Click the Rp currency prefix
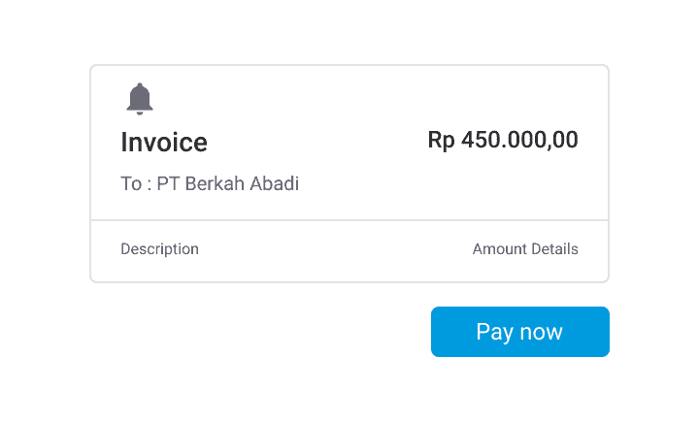This screenshot has height=422, width=699. tap(442, 140)
